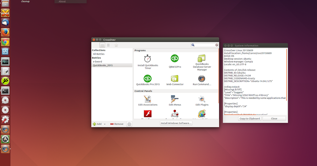The image size is (317, 166).
Task: Open the blue waveform monitor launcher icon
Action: tap(5, 52)
